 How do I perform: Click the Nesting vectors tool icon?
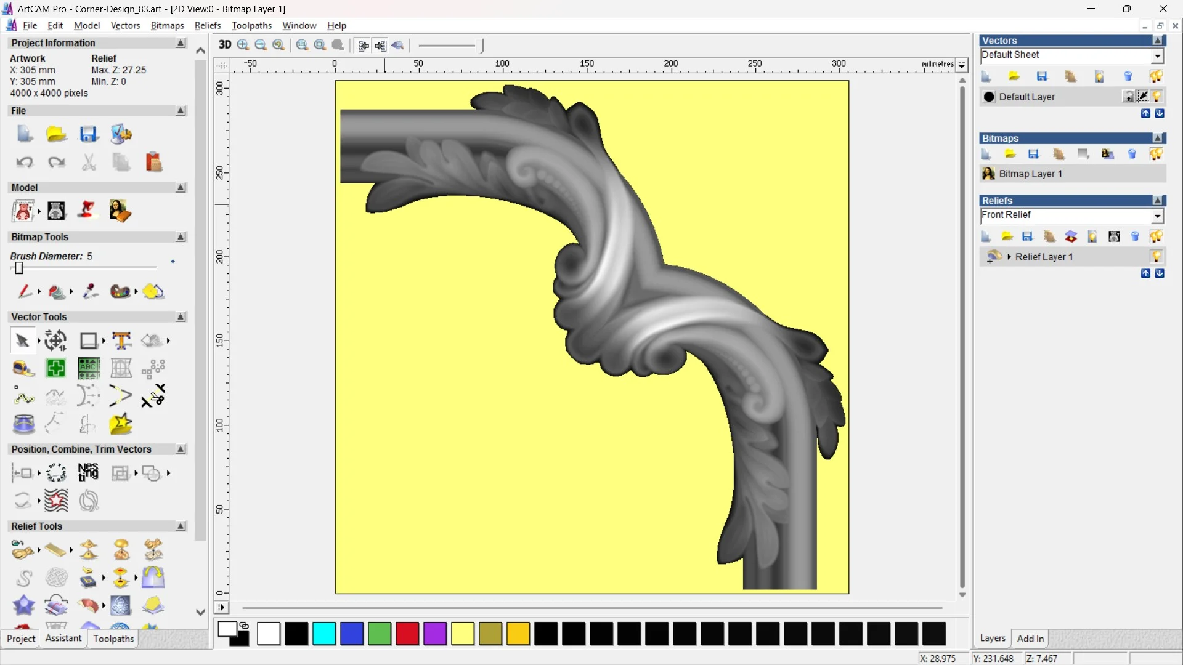click(88, 473)
